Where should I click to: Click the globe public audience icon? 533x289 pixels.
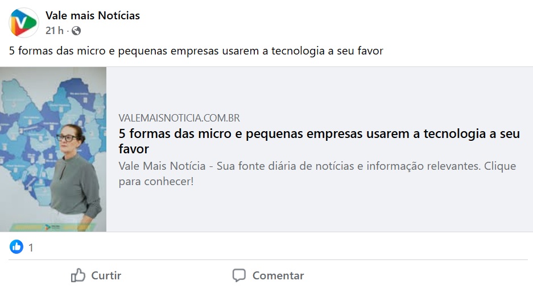(76, 31)
